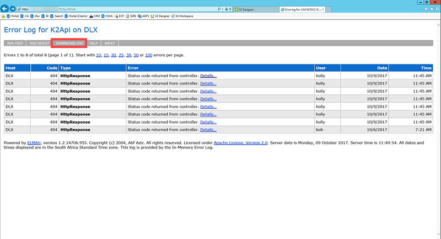This screenshot has width=441, height=239.
Task: Open the ECP favorite
Action: tap(119, 16)
